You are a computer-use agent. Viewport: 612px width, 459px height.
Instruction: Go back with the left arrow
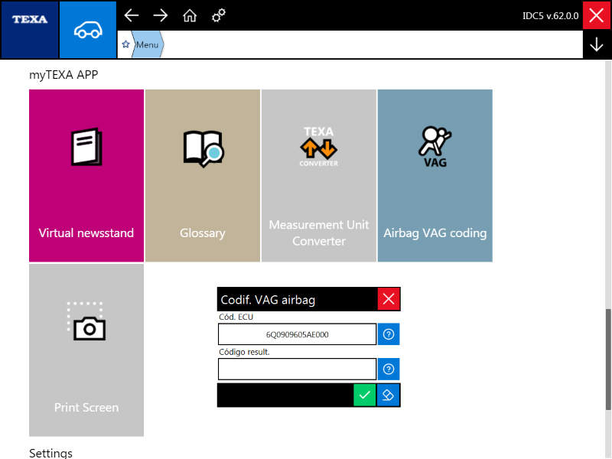(x=132, y=15)
